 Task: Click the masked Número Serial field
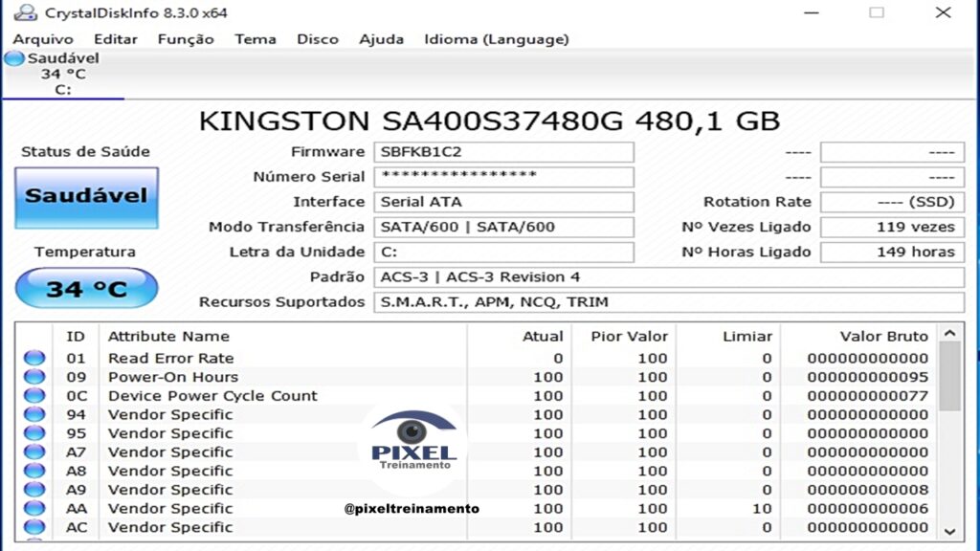pos(504,177)
